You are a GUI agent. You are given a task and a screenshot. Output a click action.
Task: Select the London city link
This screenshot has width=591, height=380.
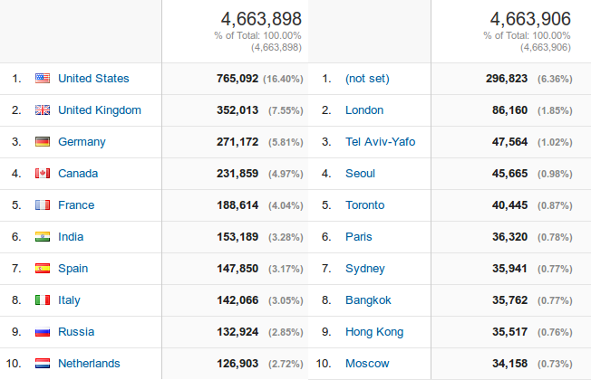364,109
